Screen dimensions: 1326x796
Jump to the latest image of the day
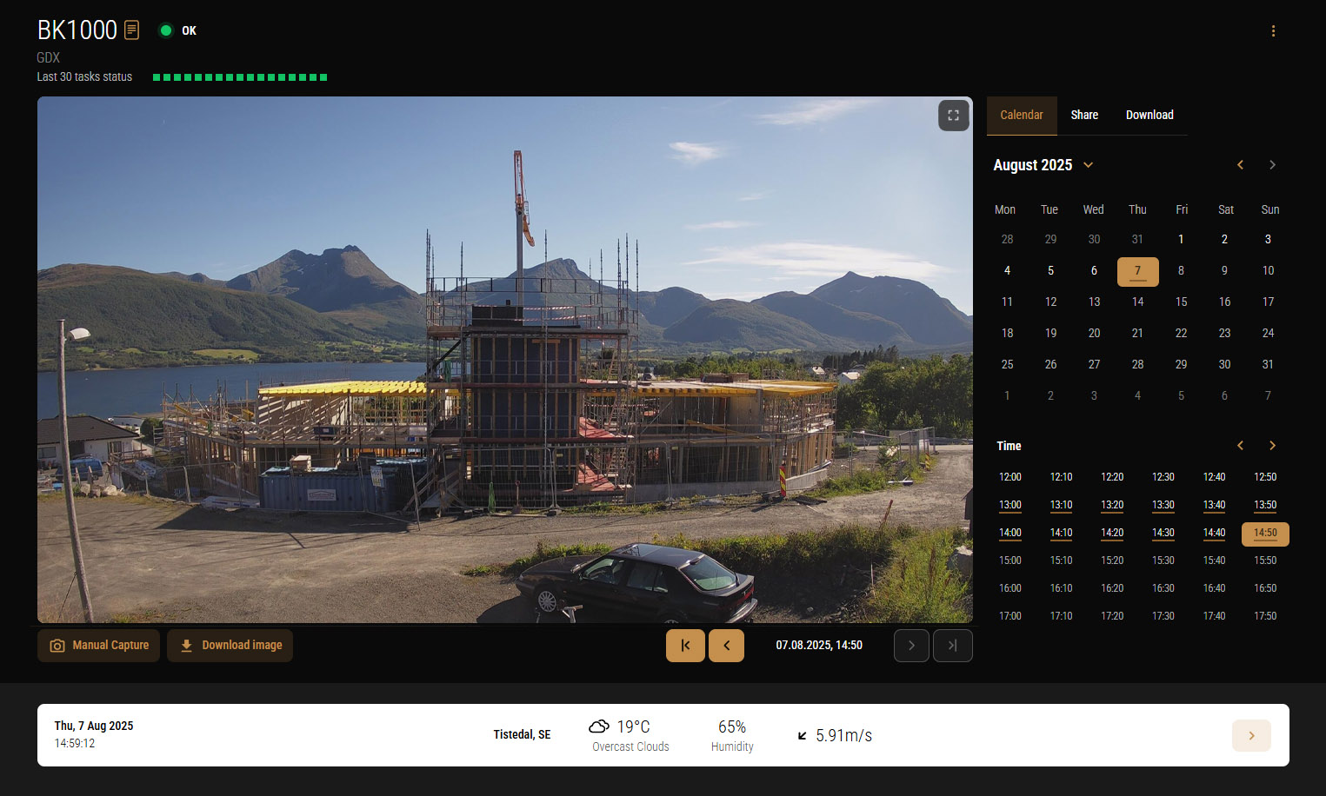pos(952,645)
